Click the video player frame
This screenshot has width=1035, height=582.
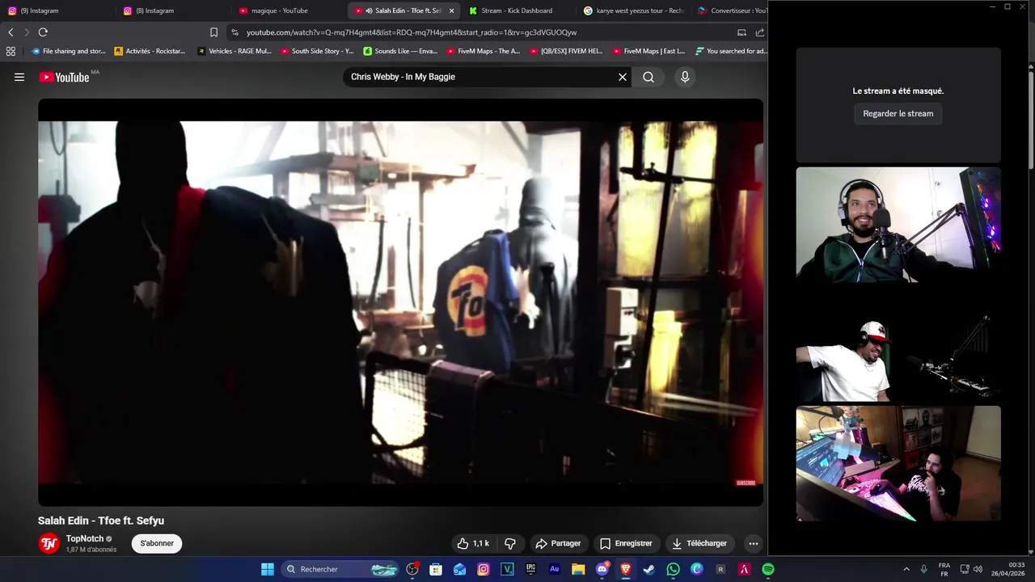tap(400, 302)
